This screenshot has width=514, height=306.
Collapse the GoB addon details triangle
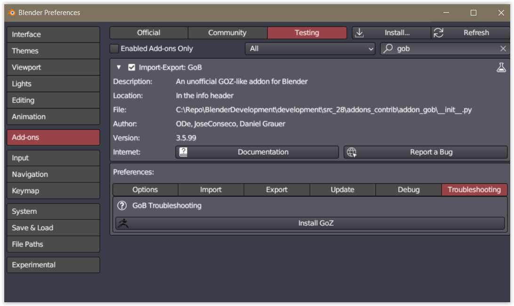click(x=119, y=67)
